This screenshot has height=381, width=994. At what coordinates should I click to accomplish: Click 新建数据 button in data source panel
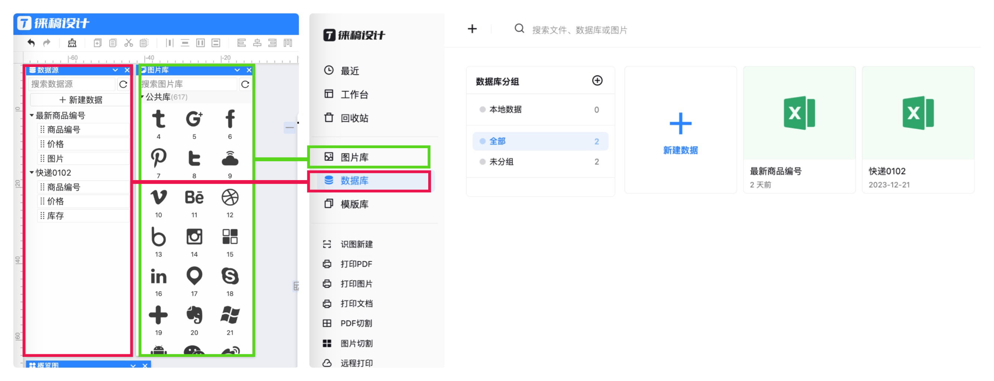(x=80, y=100)
